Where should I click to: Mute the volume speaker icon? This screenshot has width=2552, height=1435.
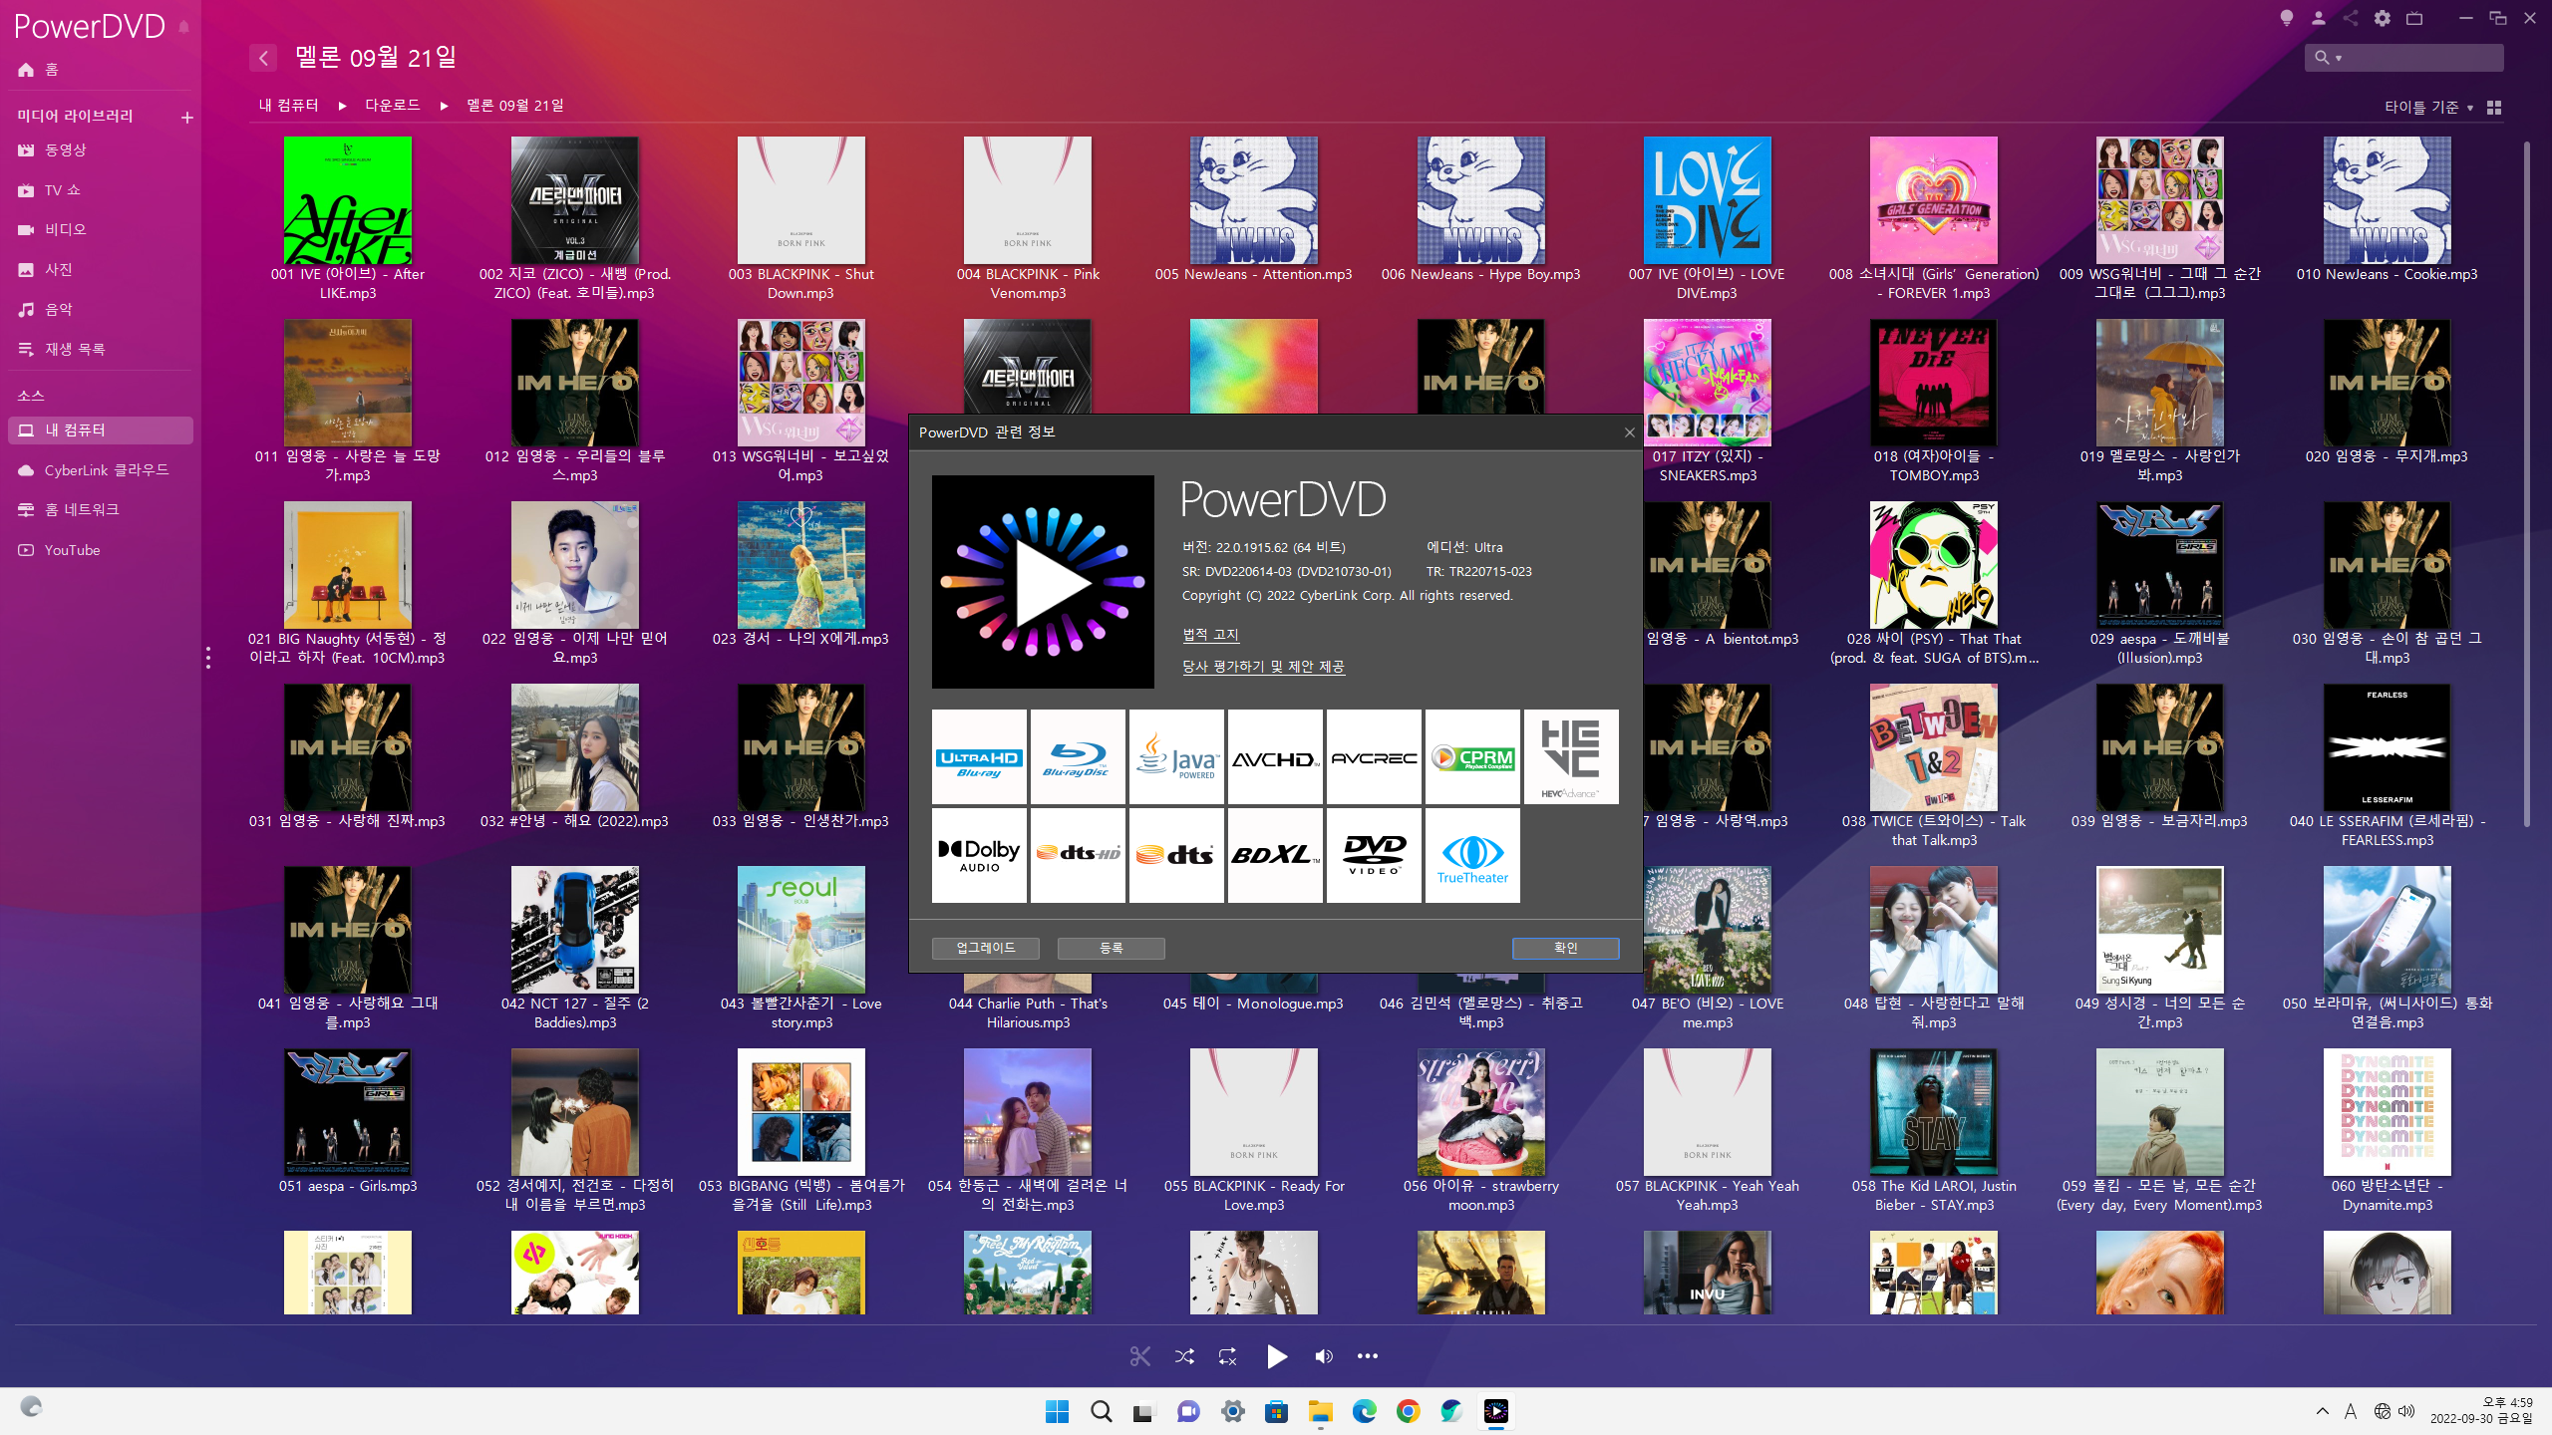(1323, 1356)
